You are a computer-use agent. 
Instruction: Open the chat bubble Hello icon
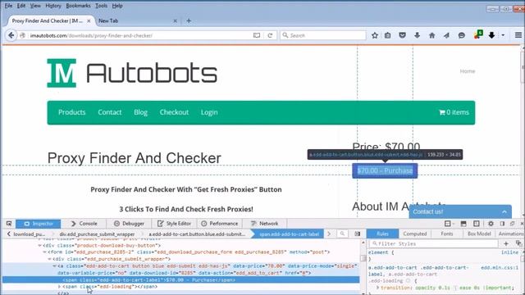[x=461, y=35]
